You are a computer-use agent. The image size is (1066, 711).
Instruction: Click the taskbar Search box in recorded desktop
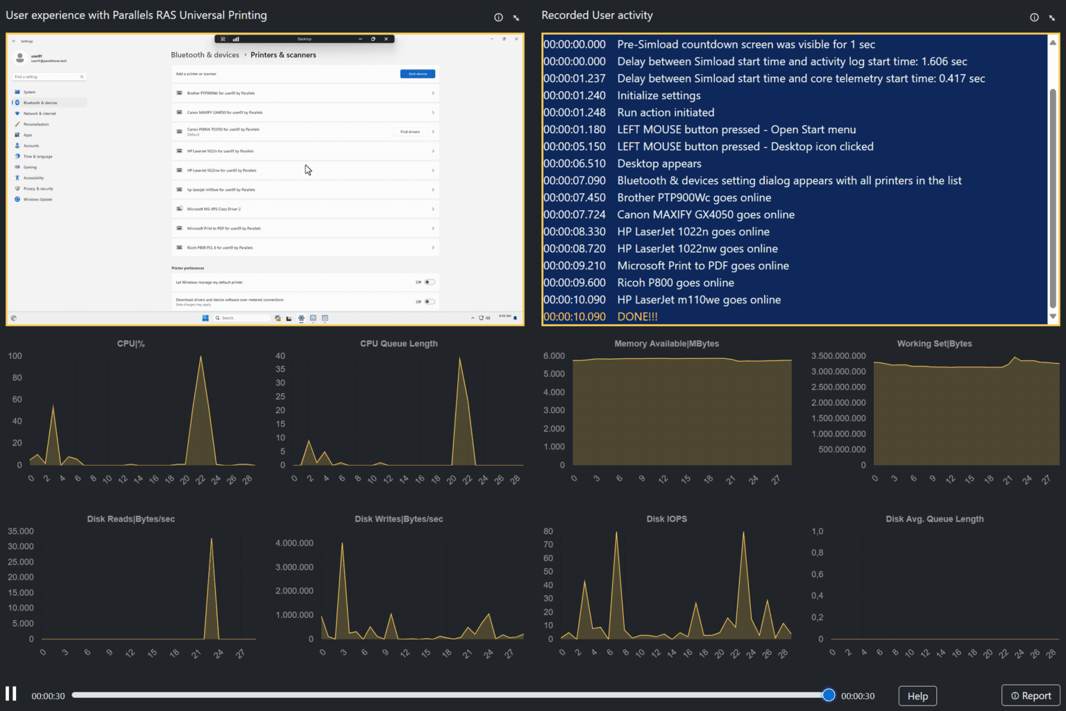coord(242,318)
